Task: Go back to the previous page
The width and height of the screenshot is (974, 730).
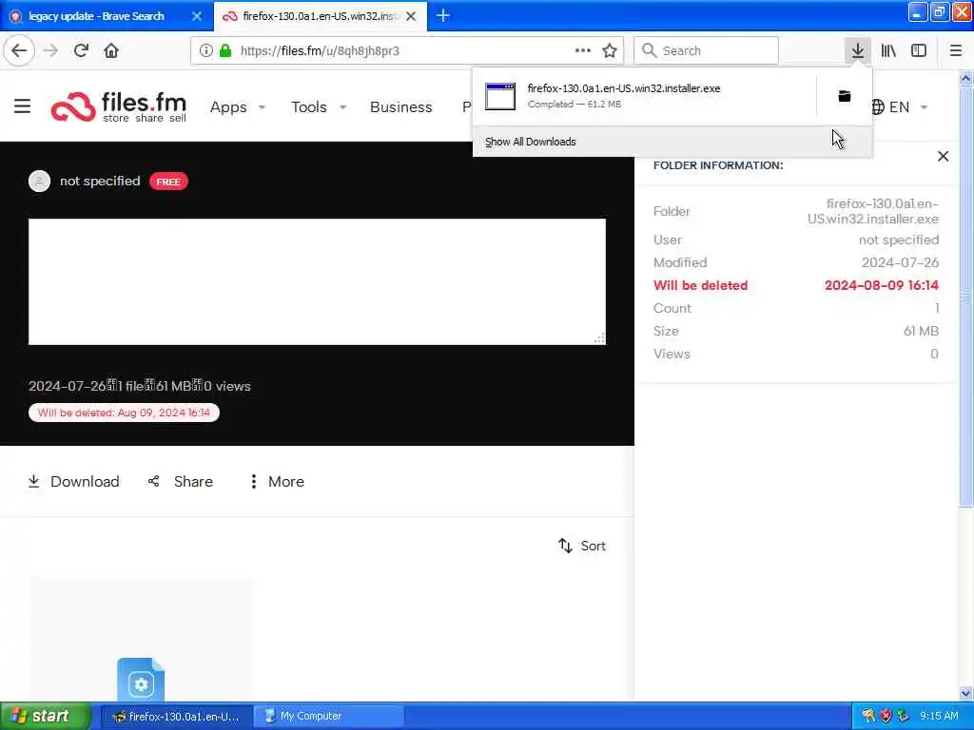Action: 19,50
